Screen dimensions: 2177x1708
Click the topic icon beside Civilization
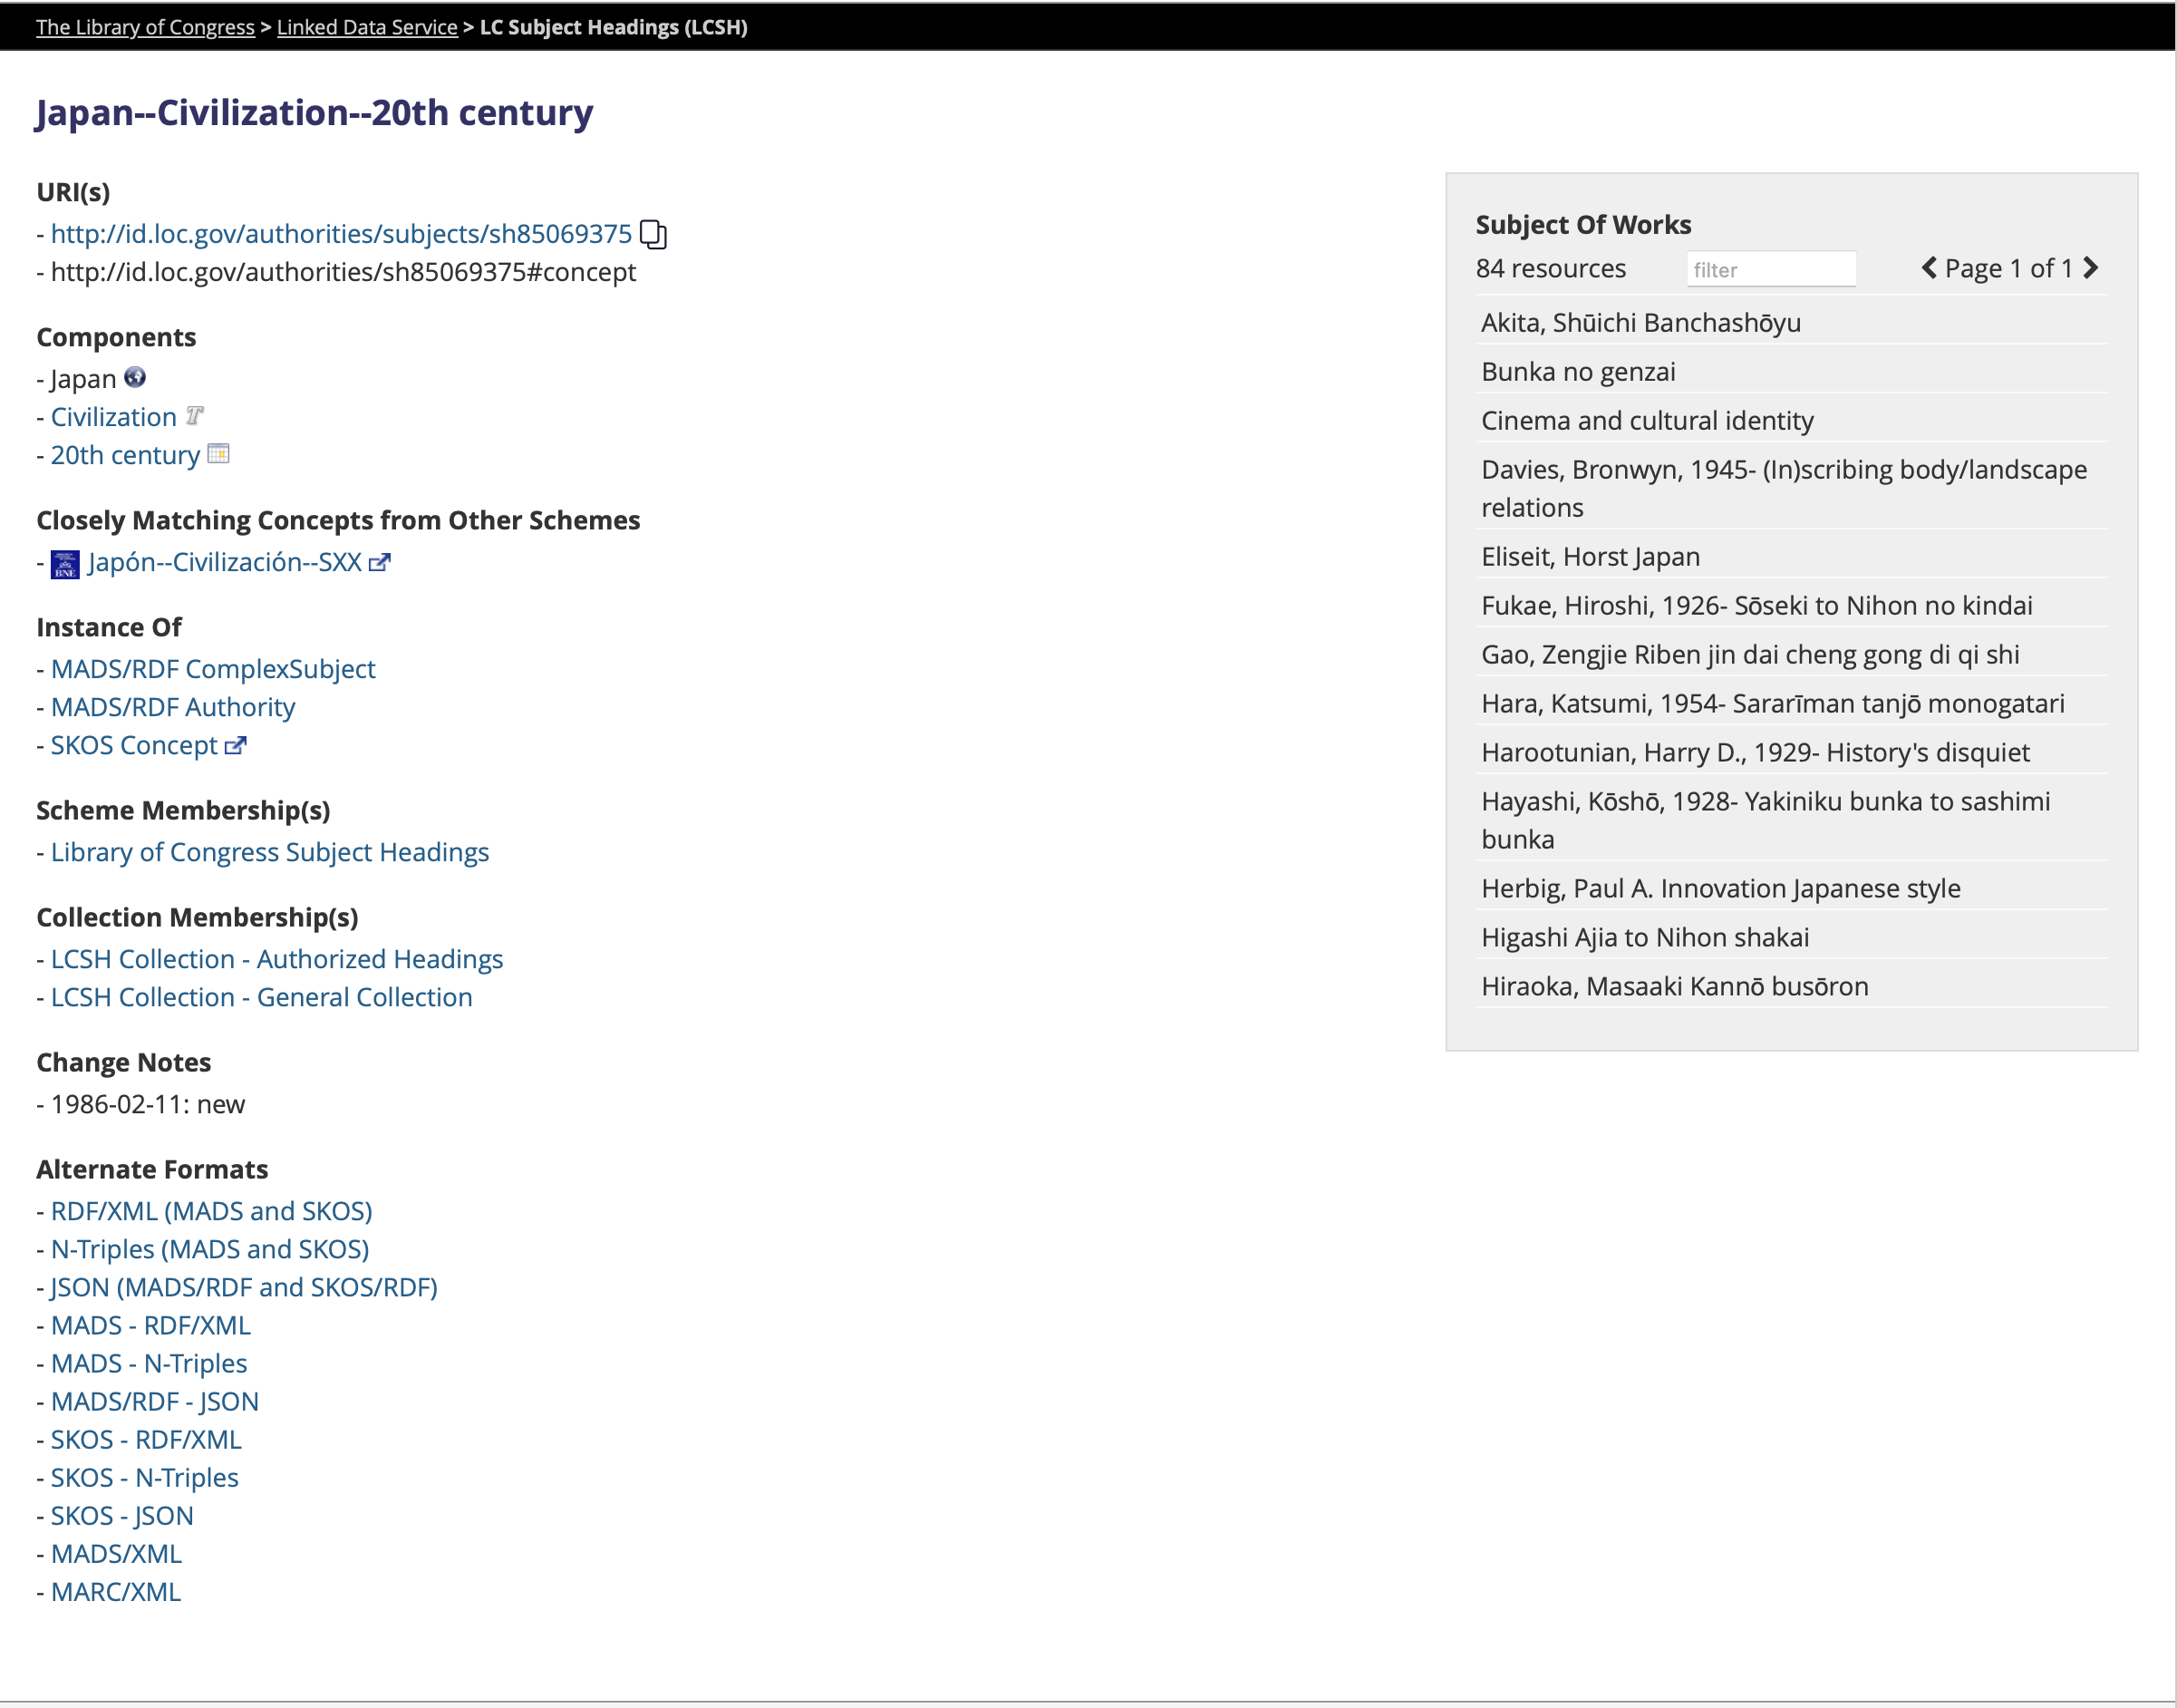pos(194,416)
